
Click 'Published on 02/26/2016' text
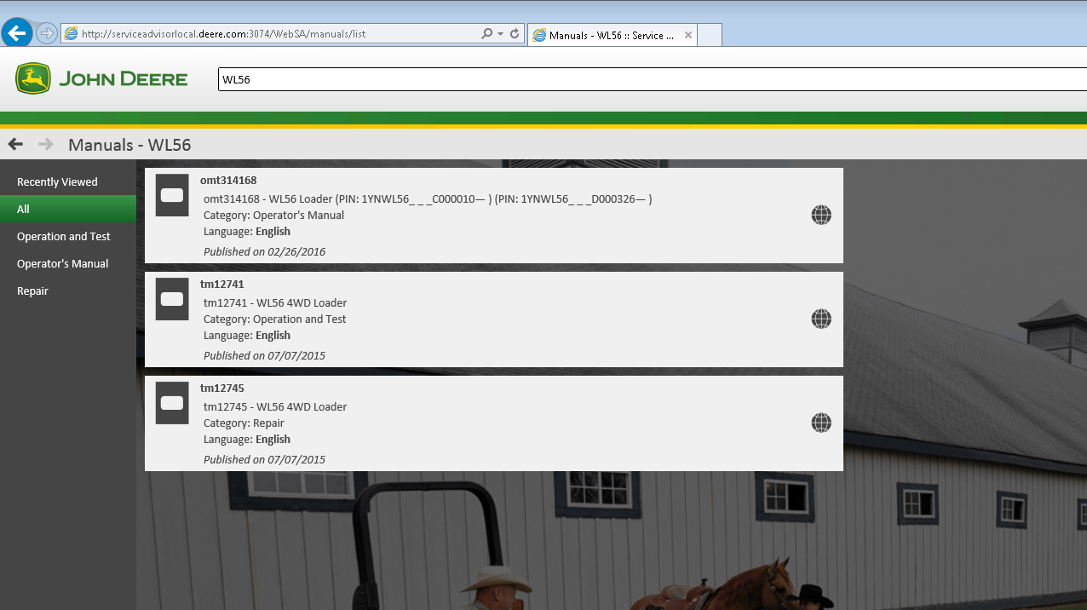point(264,251)
